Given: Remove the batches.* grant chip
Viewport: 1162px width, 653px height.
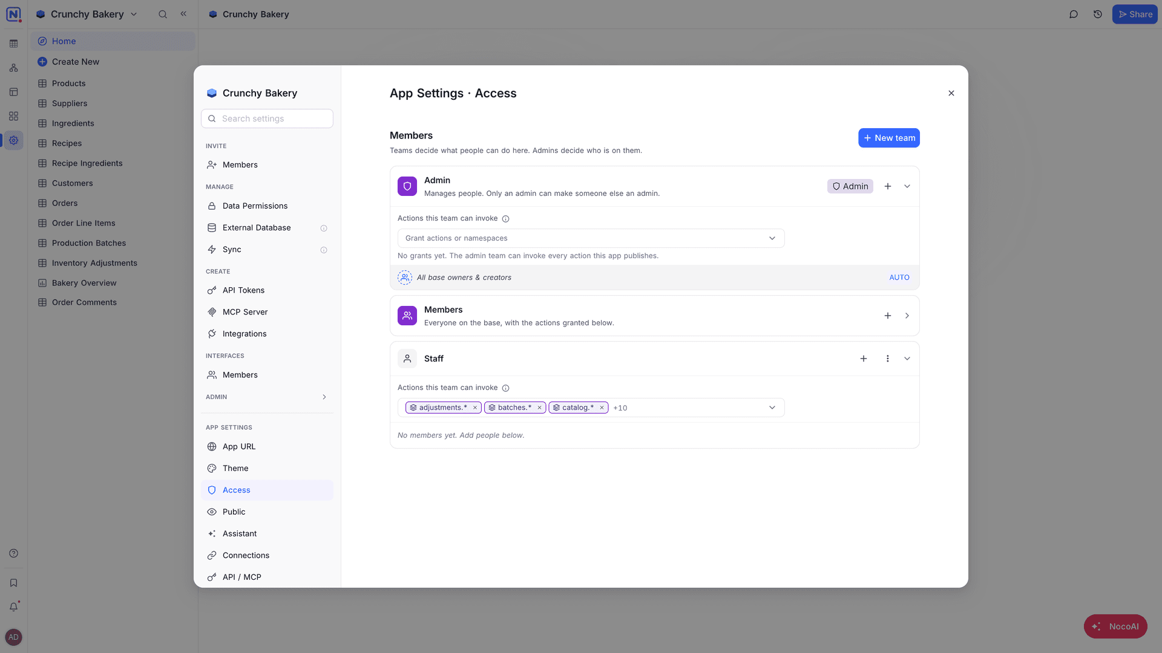Looking at the screenshot, I should 539,408.
